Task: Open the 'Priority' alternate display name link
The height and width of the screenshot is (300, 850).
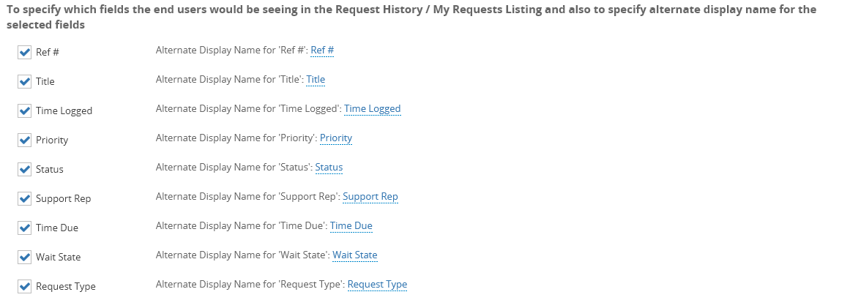Action: coord(336,138)
